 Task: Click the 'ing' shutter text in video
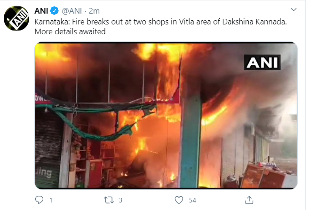pos(44,173)
